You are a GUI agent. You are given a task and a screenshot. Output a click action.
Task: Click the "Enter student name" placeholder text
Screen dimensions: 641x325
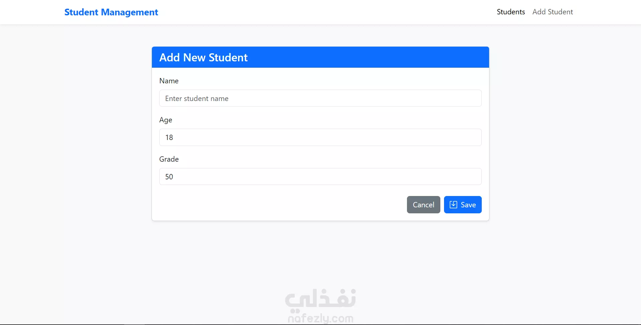coord(197,99)
